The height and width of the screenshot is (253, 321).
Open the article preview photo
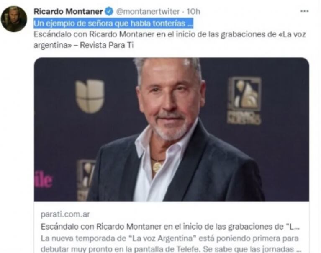(172, 129)
